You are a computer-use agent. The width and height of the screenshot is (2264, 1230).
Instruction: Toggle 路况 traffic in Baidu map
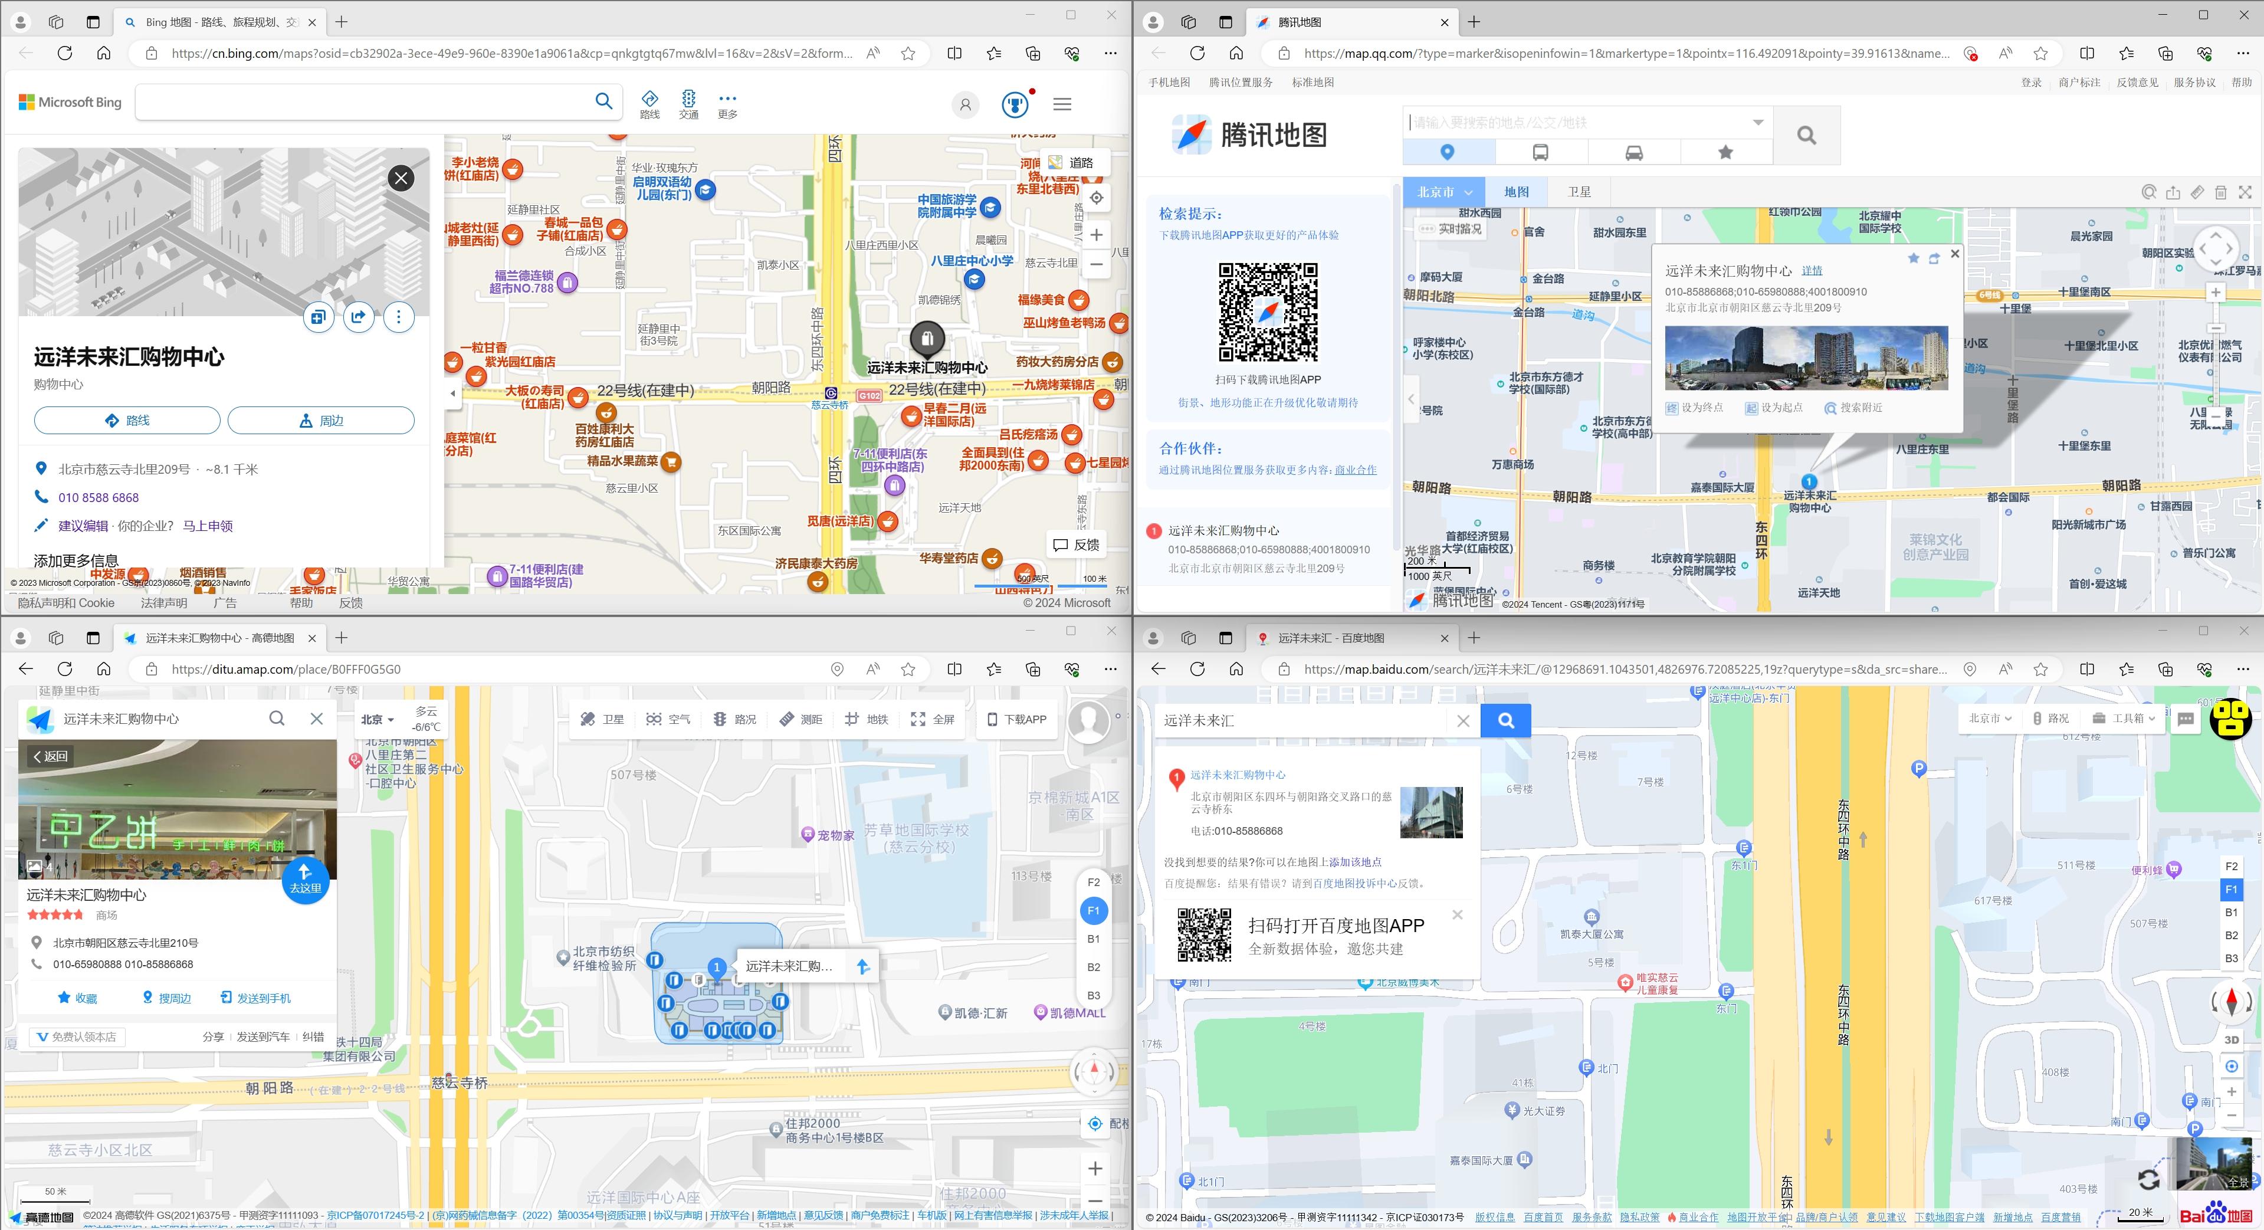[2050, 719]
